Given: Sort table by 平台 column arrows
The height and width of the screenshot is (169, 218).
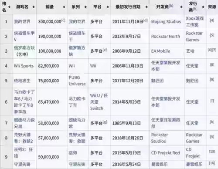Looking at the screenshot, I should [108, 7].
